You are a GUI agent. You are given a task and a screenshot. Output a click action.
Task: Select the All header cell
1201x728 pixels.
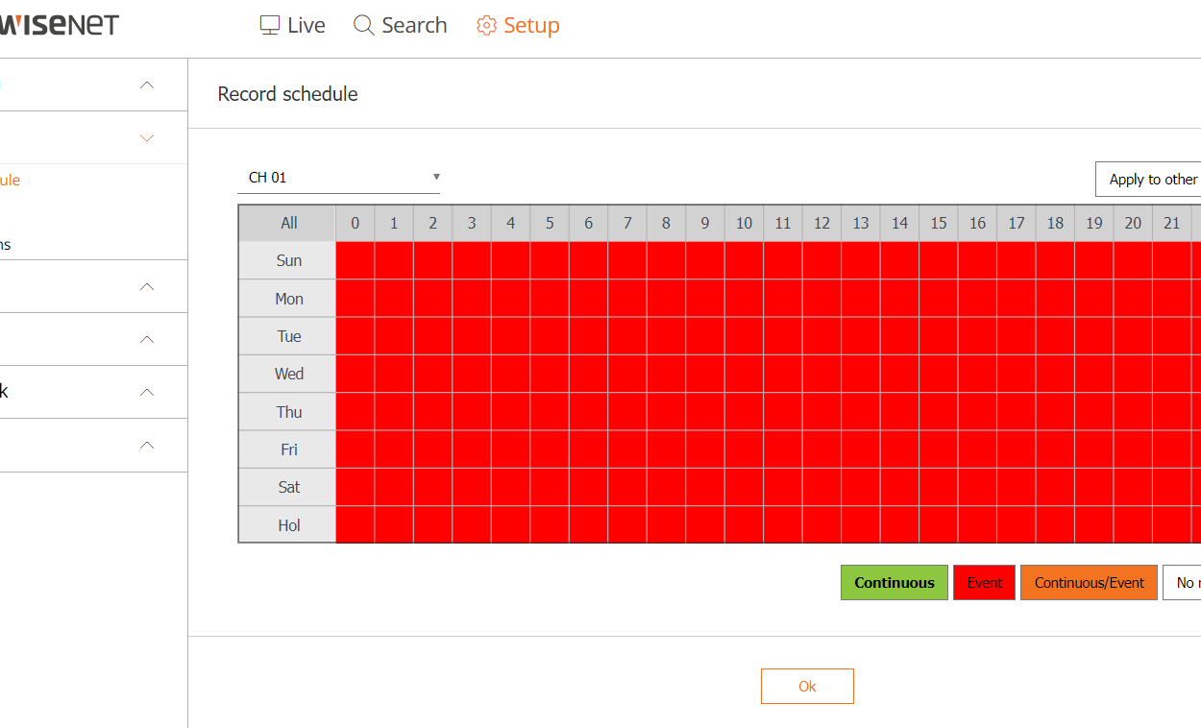click(x=288, y=223)
